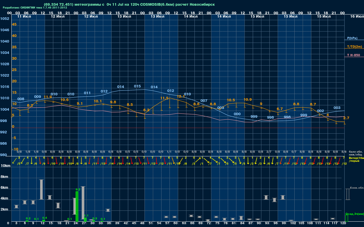
Task: Click hour 24 on the bottom time axis
Action: [x=76, y=223]
